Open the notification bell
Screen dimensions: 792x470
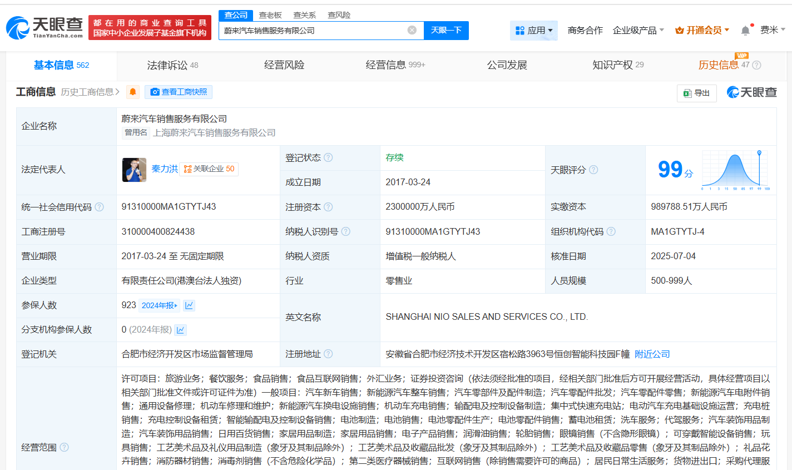tap(745, 30)
